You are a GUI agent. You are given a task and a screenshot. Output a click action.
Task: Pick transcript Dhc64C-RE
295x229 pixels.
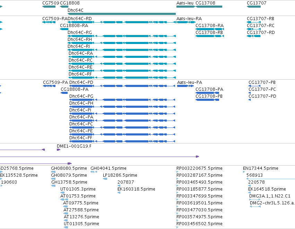click(80, 67)
